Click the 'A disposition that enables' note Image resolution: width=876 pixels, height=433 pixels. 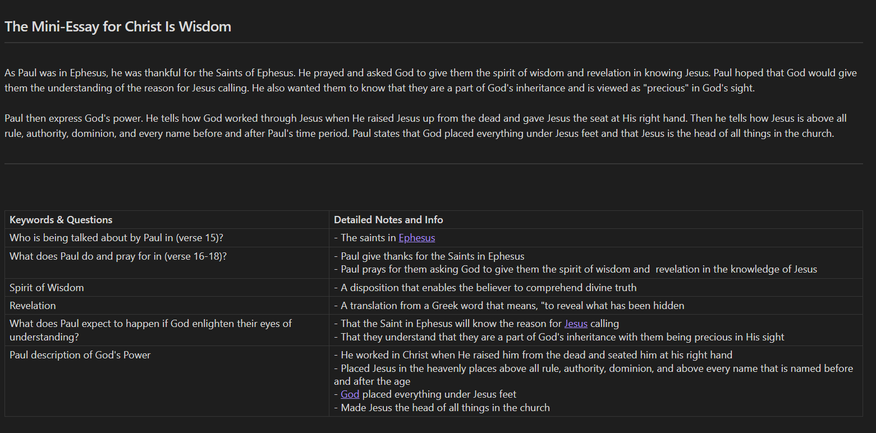[x=485, y=288]
